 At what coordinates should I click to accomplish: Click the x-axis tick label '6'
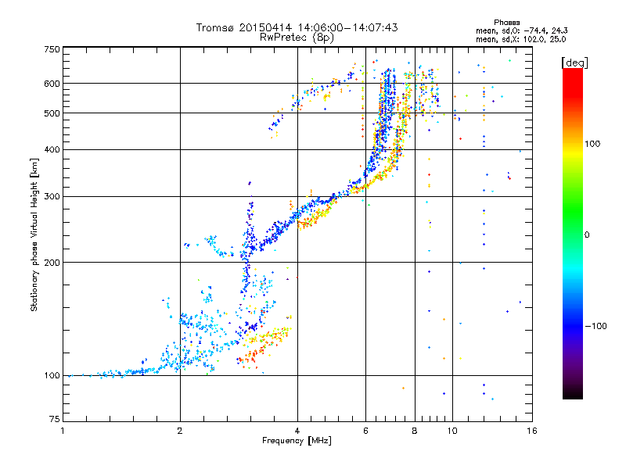tap(365, 431)
